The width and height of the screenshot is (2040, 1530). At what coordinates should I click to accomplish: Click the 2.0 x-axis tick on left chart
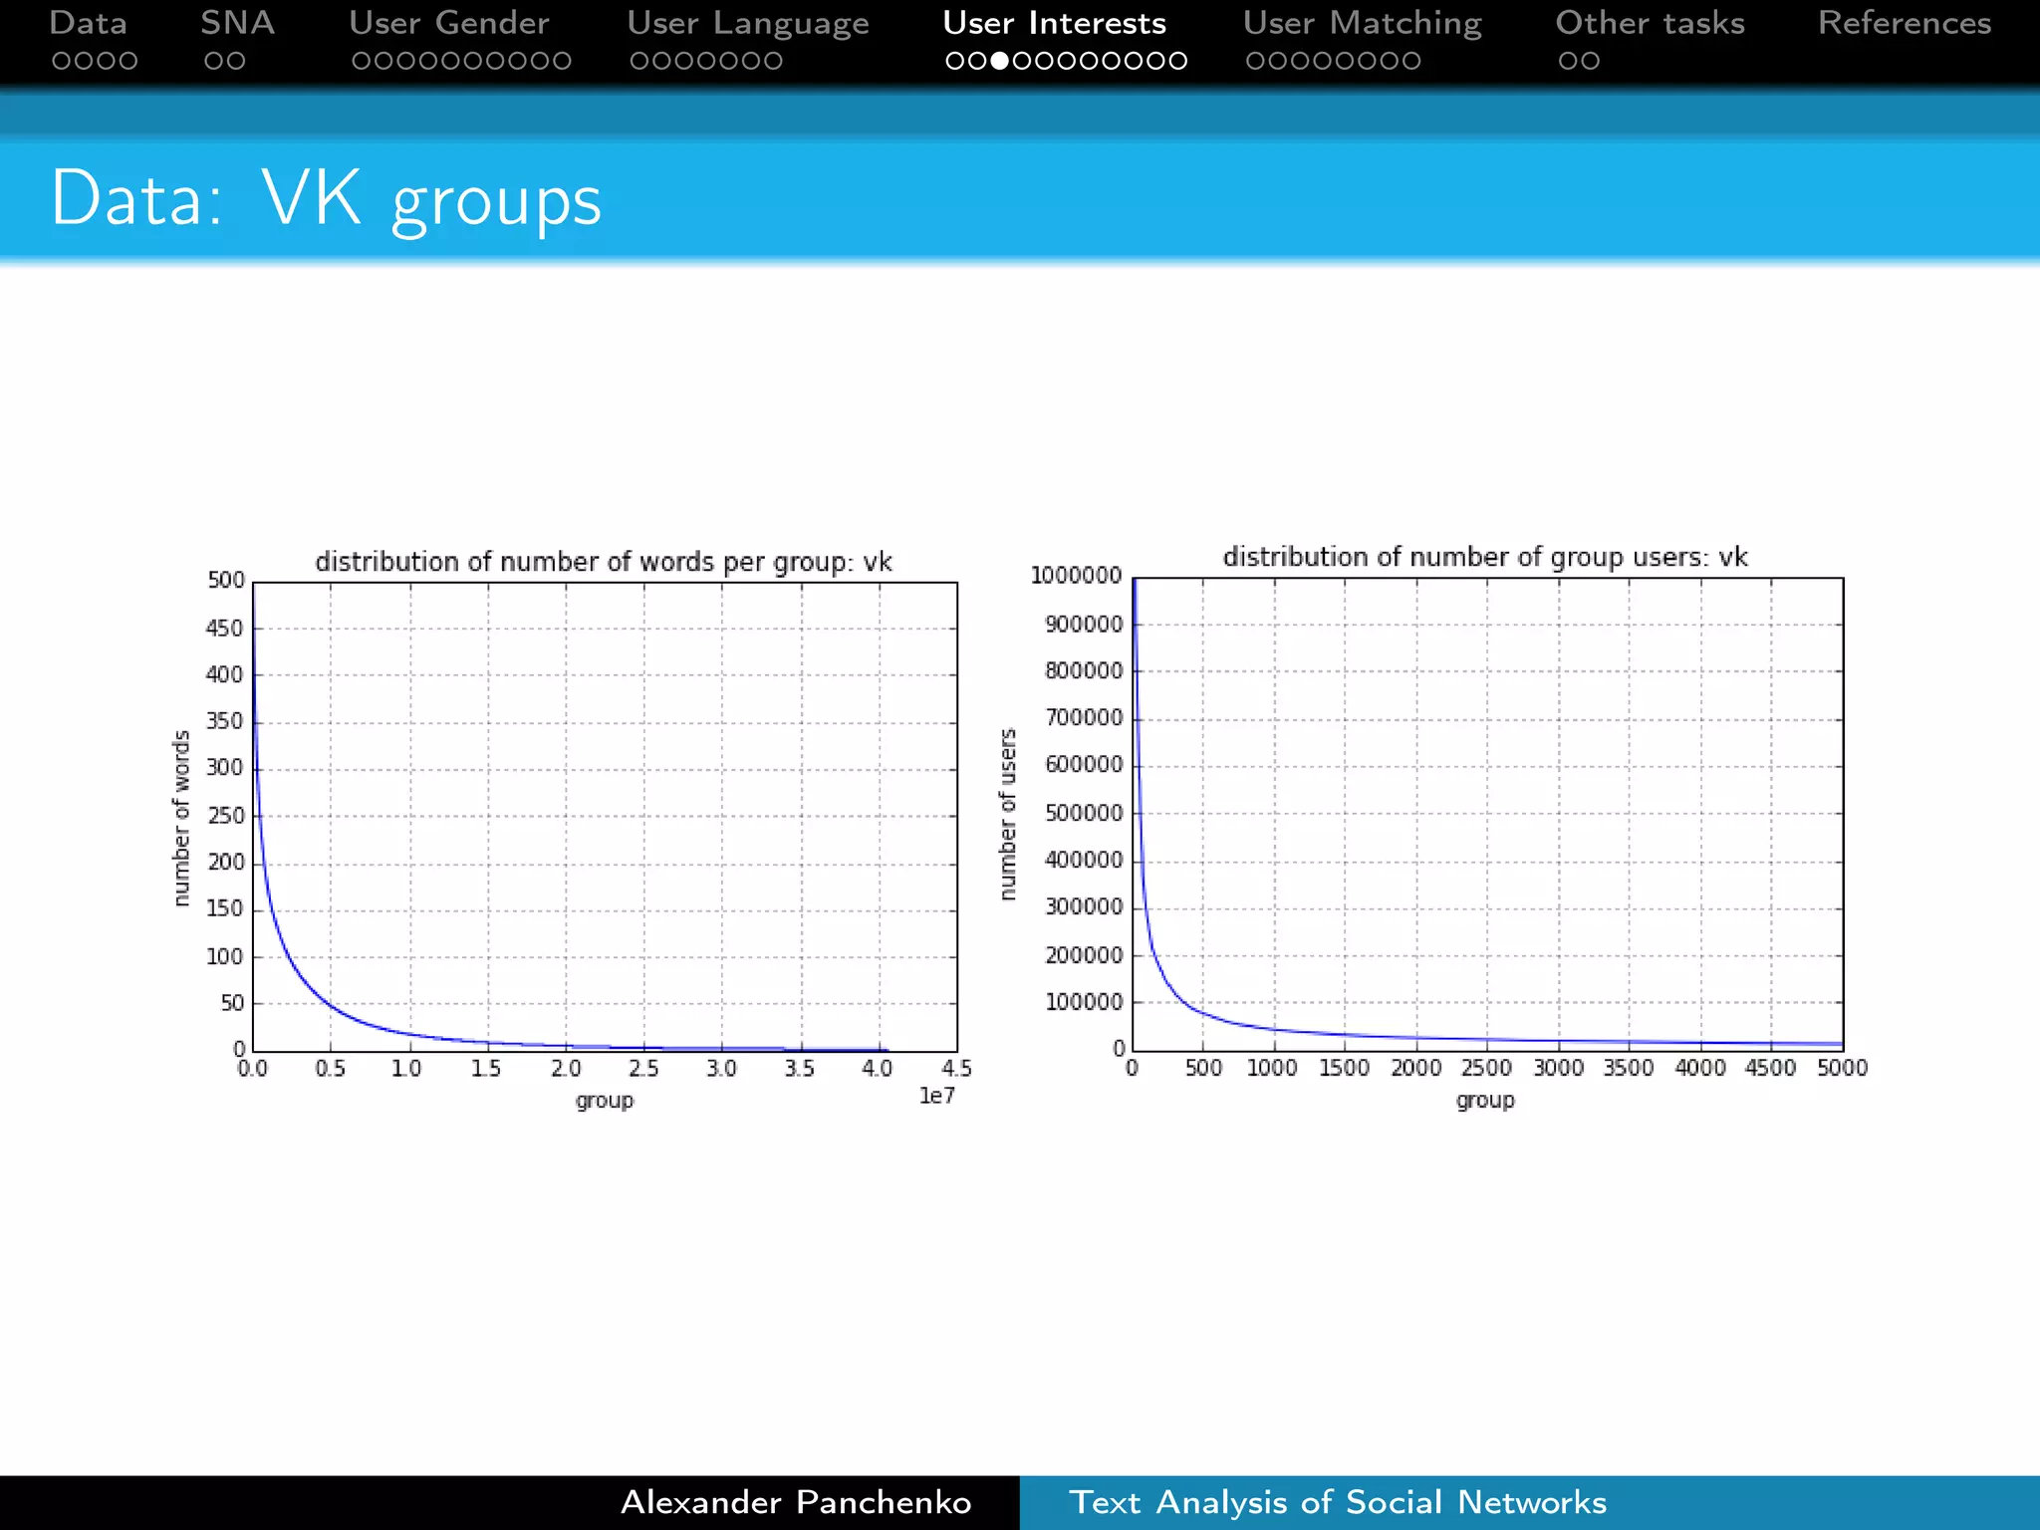pos(566,1069)
